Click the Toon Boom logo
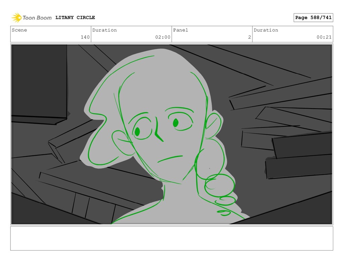 pyautogui.click(x=32, y=17)
